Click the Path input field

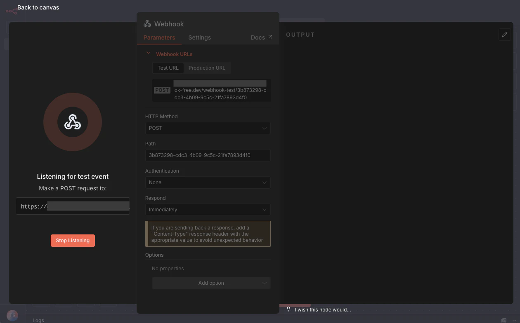click(x=208, y=155)
